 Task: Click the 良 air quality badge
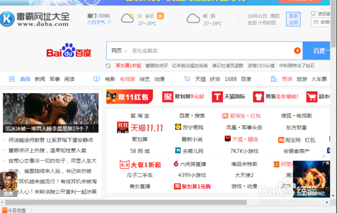coord(160,16)
